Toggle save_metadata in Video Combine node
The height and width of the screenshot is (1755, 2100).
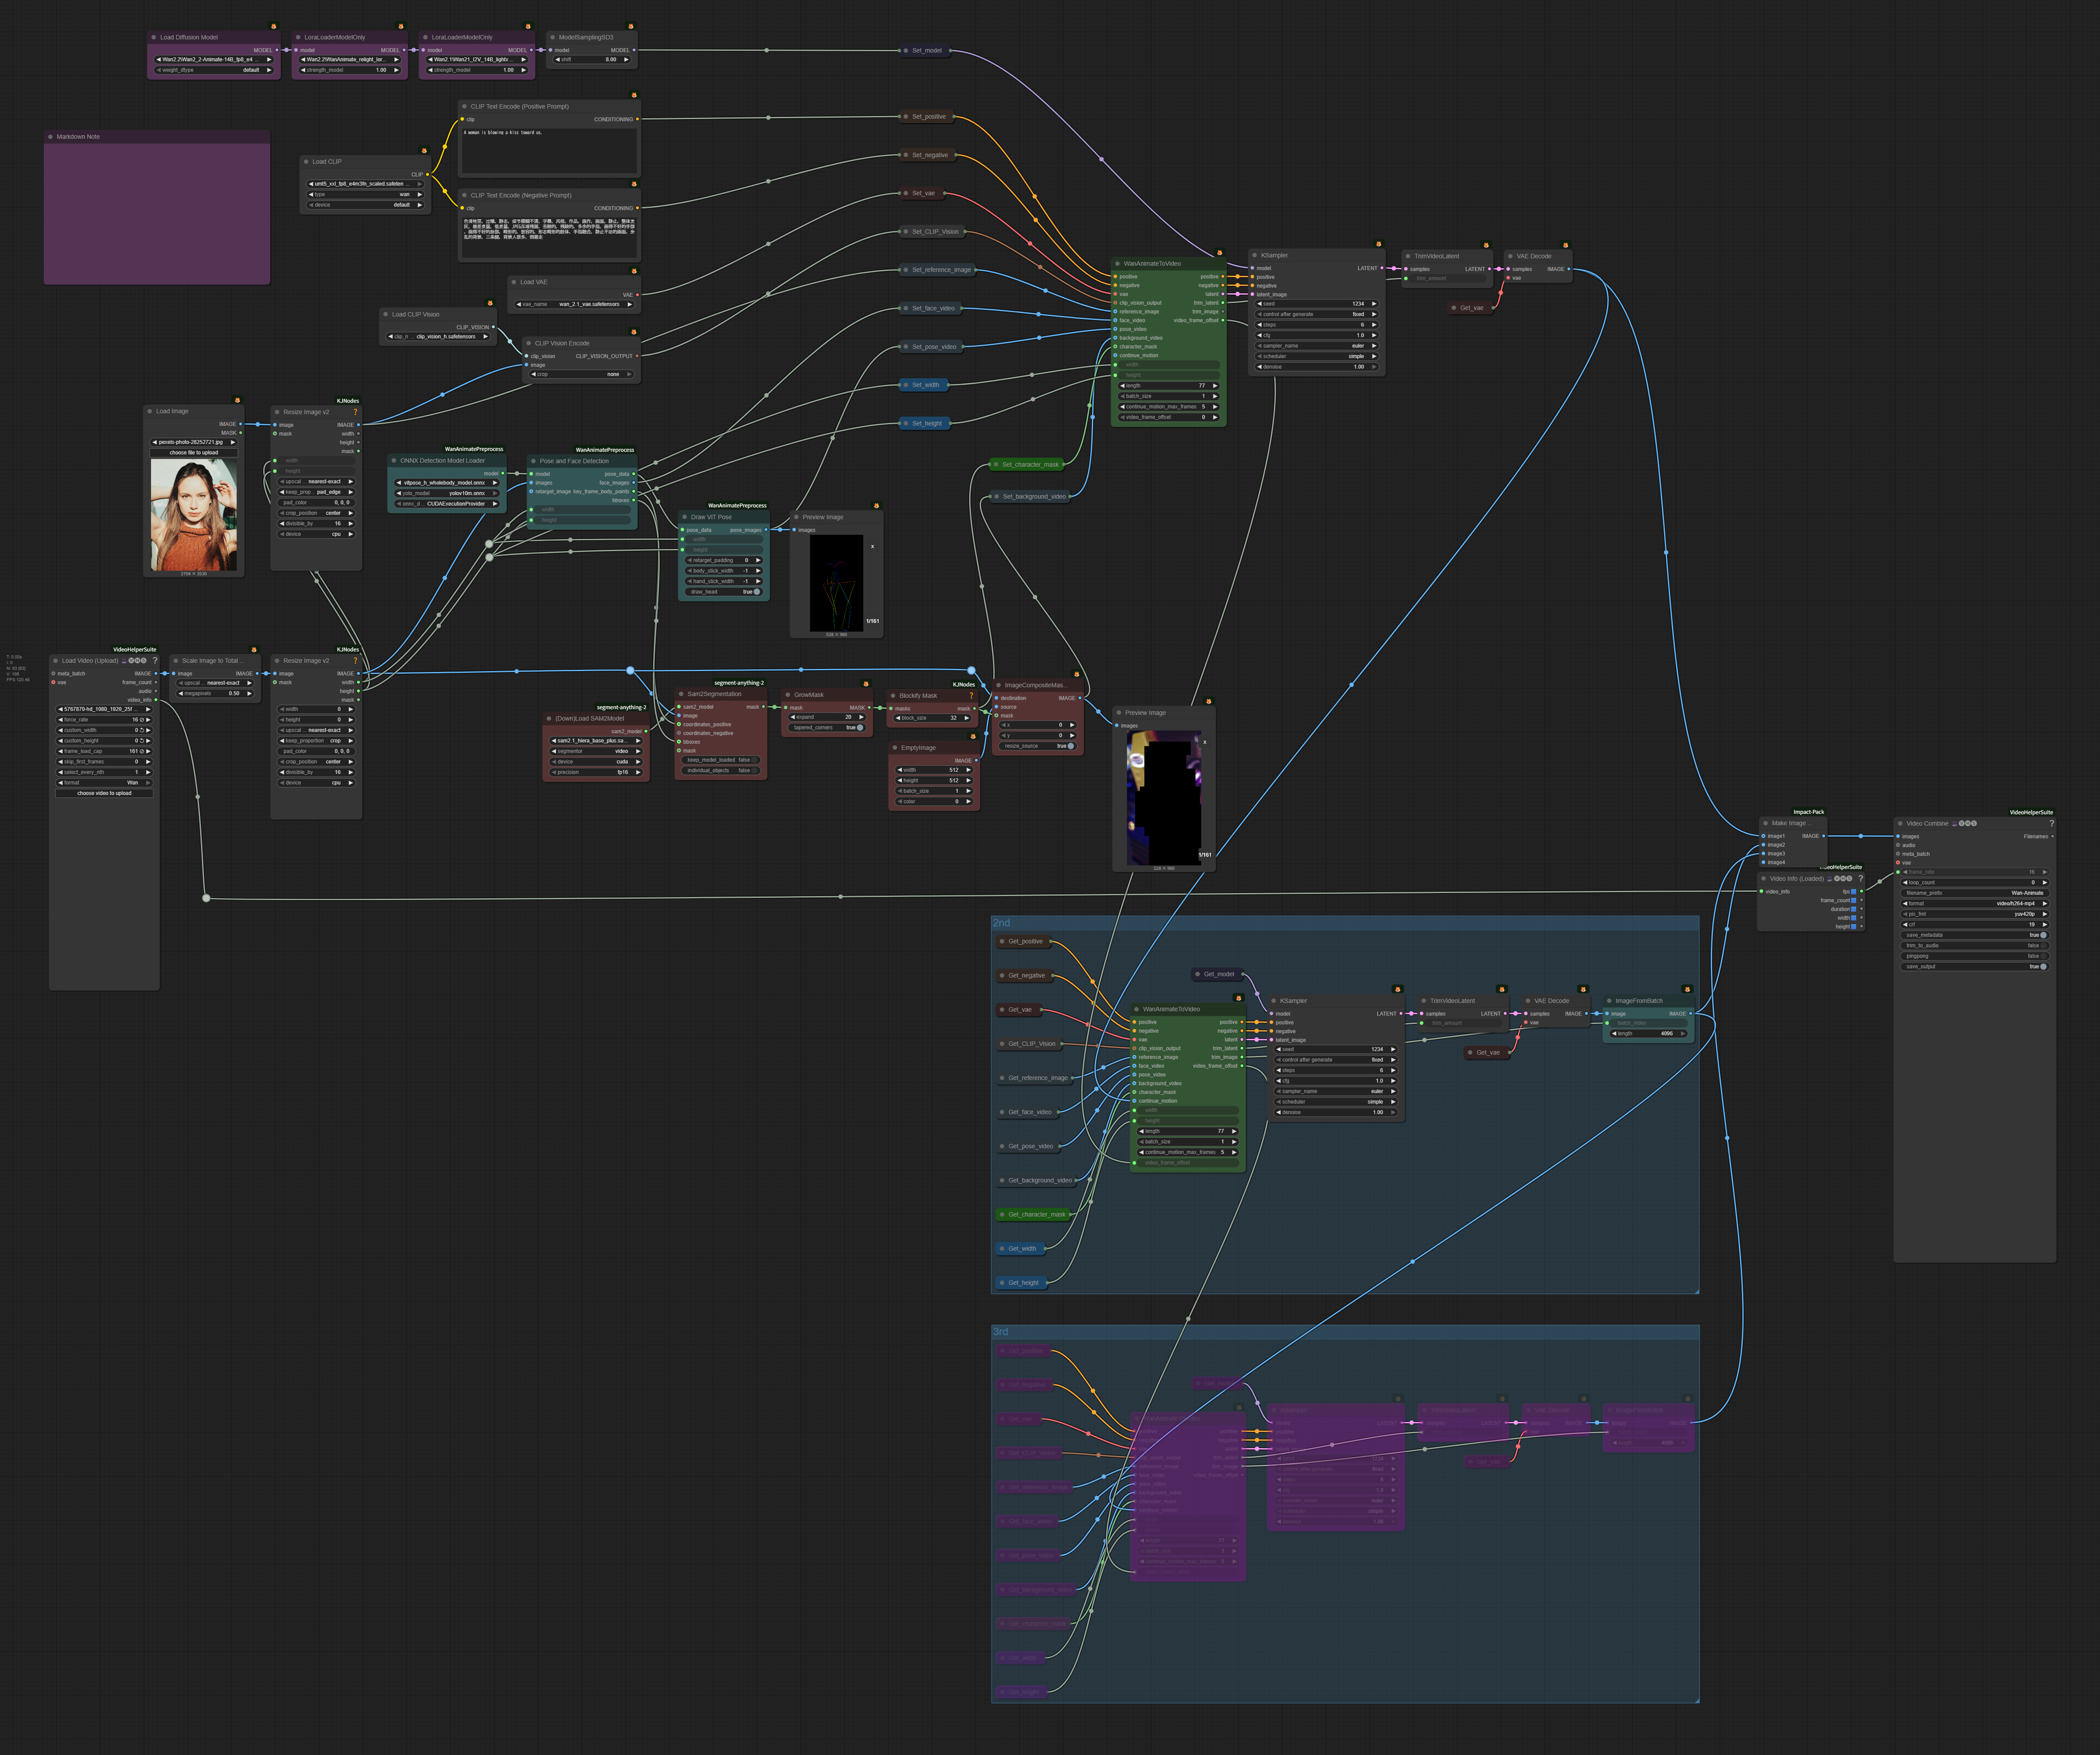click(x=2042, y=935)
